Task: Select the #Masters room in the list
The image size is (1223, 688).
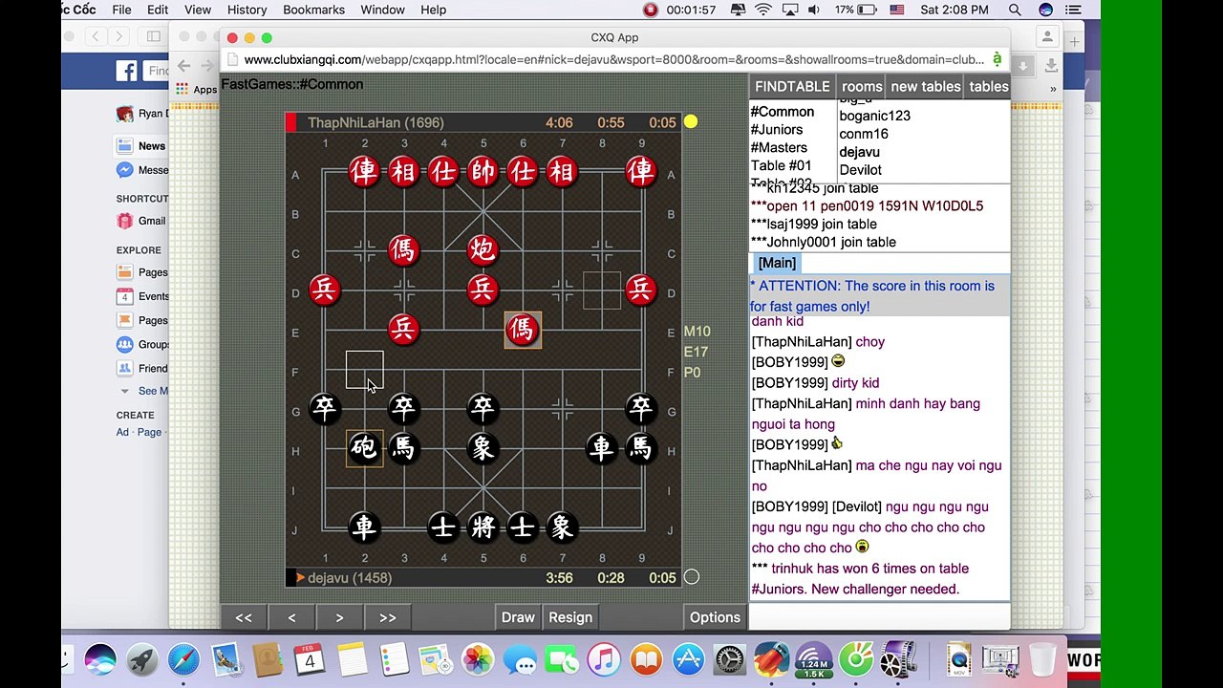Action: 779,148
